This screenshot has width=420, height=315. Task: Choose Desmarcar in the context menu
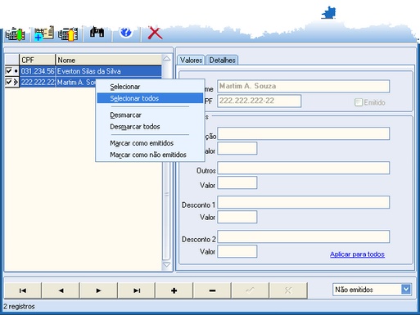coord(150,115)
